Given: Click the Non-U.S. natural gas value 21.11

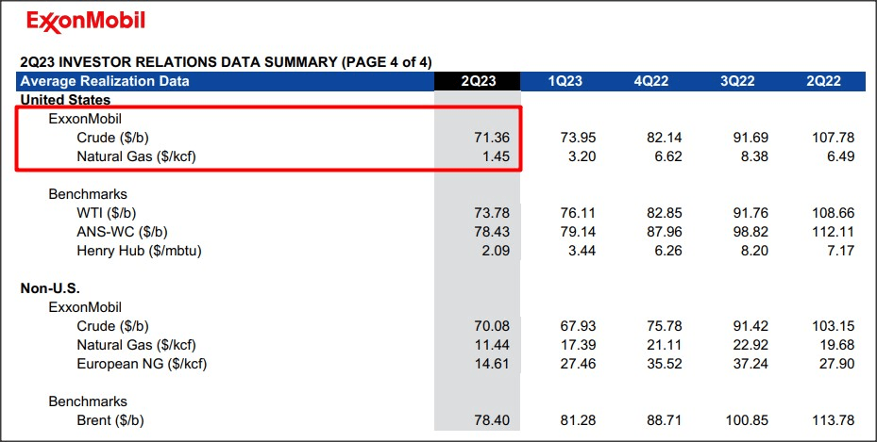Looking at the screenshot, I should point(665,345).
